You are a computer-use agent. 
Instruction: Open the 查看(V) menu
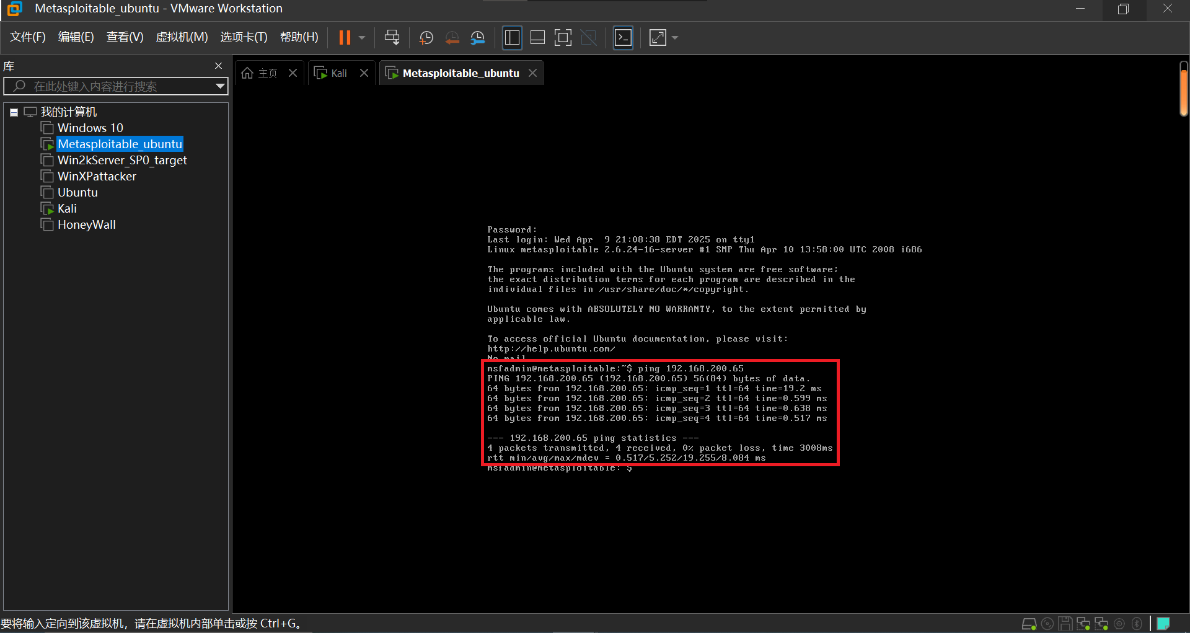point(125,37)
